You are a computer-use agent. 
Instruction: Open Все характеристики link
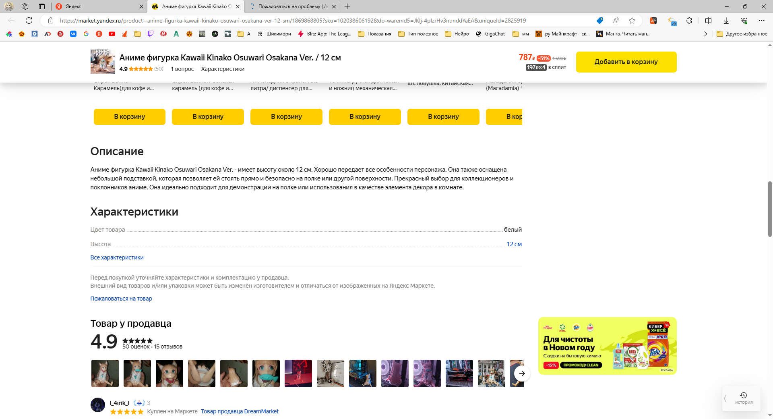pyautogui.click(x=117, y=257)
